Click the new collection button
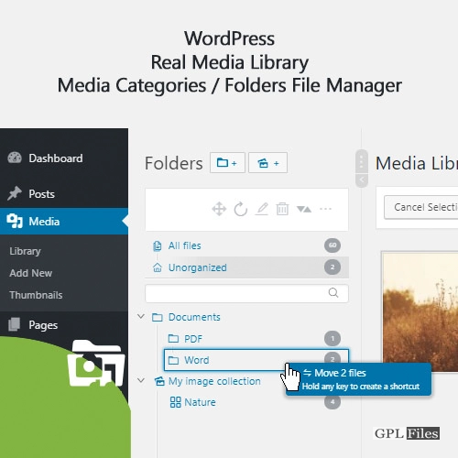458x458 pixels. pos(267,163)
